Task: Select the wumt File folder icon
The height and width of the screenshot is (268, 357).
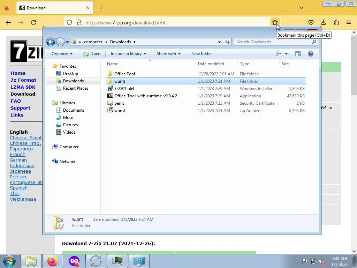Action: coord(110,81)
